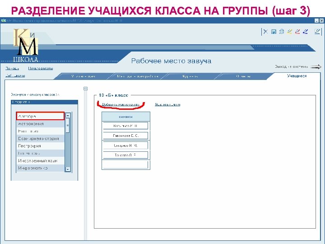
Task: Click the blue highlighter marker icon
Action: point(305,32)
